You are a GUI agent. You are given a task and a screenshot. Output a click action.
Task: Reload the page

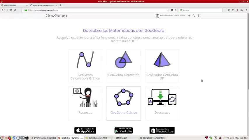pos(11,10)
